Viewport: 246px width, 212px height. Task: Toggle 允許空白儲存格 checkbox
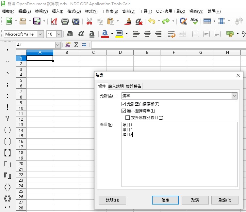tap(123, 104)
